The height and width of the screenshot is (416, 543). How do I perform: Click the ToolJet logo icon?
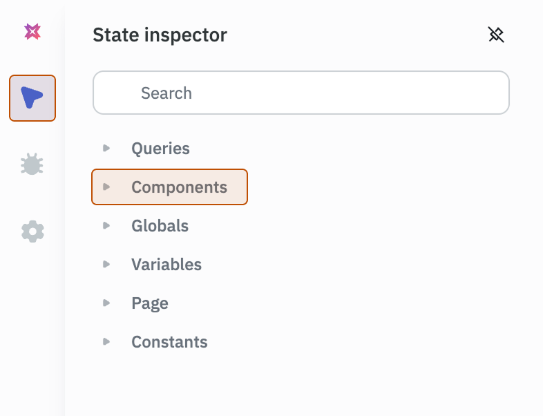pos(32,31)
